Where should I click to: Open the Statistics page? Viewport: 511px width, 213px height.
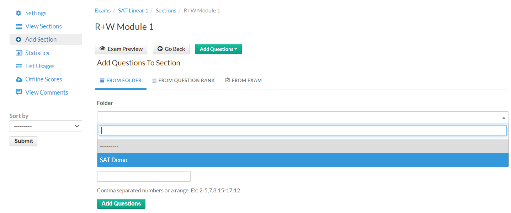[x=37, y=53]
